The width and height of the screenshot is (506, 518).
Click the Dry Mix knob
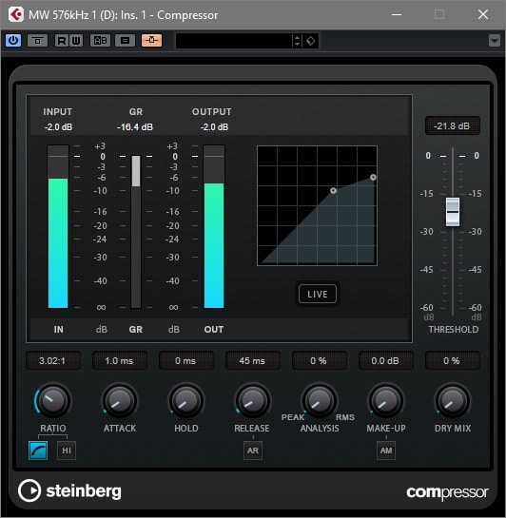click(x=453, y=401)
